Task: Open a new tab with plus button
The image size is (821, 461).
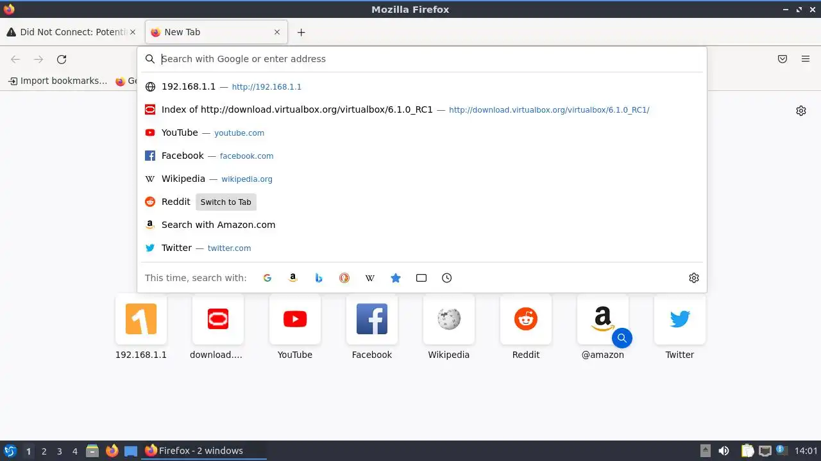Action: click(x=301, y=32)
